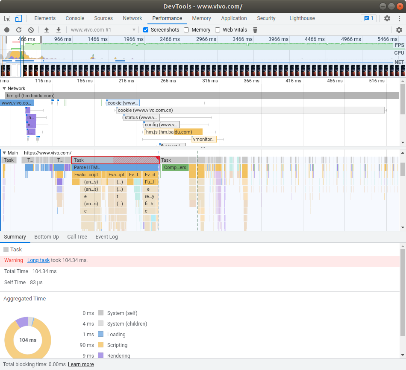Activate the inspect element picker
Image resolution: width=406 pixels, height=370 pixels.
click(7, 18)
